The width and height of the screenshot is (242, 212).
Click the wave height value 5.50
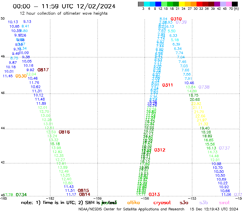(172, 31)
